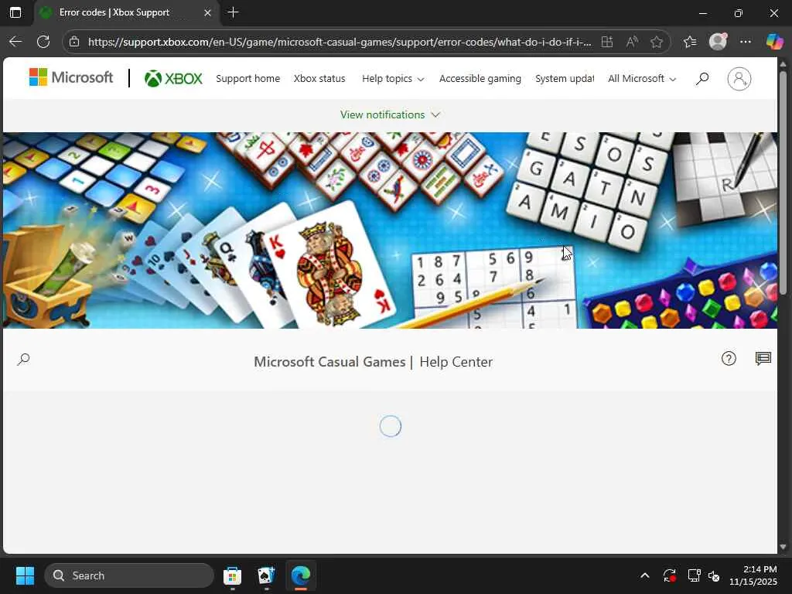This screenshot has width=792, height=594.
Task: Open Copilot sidebar icon
Action: point(774,42)
